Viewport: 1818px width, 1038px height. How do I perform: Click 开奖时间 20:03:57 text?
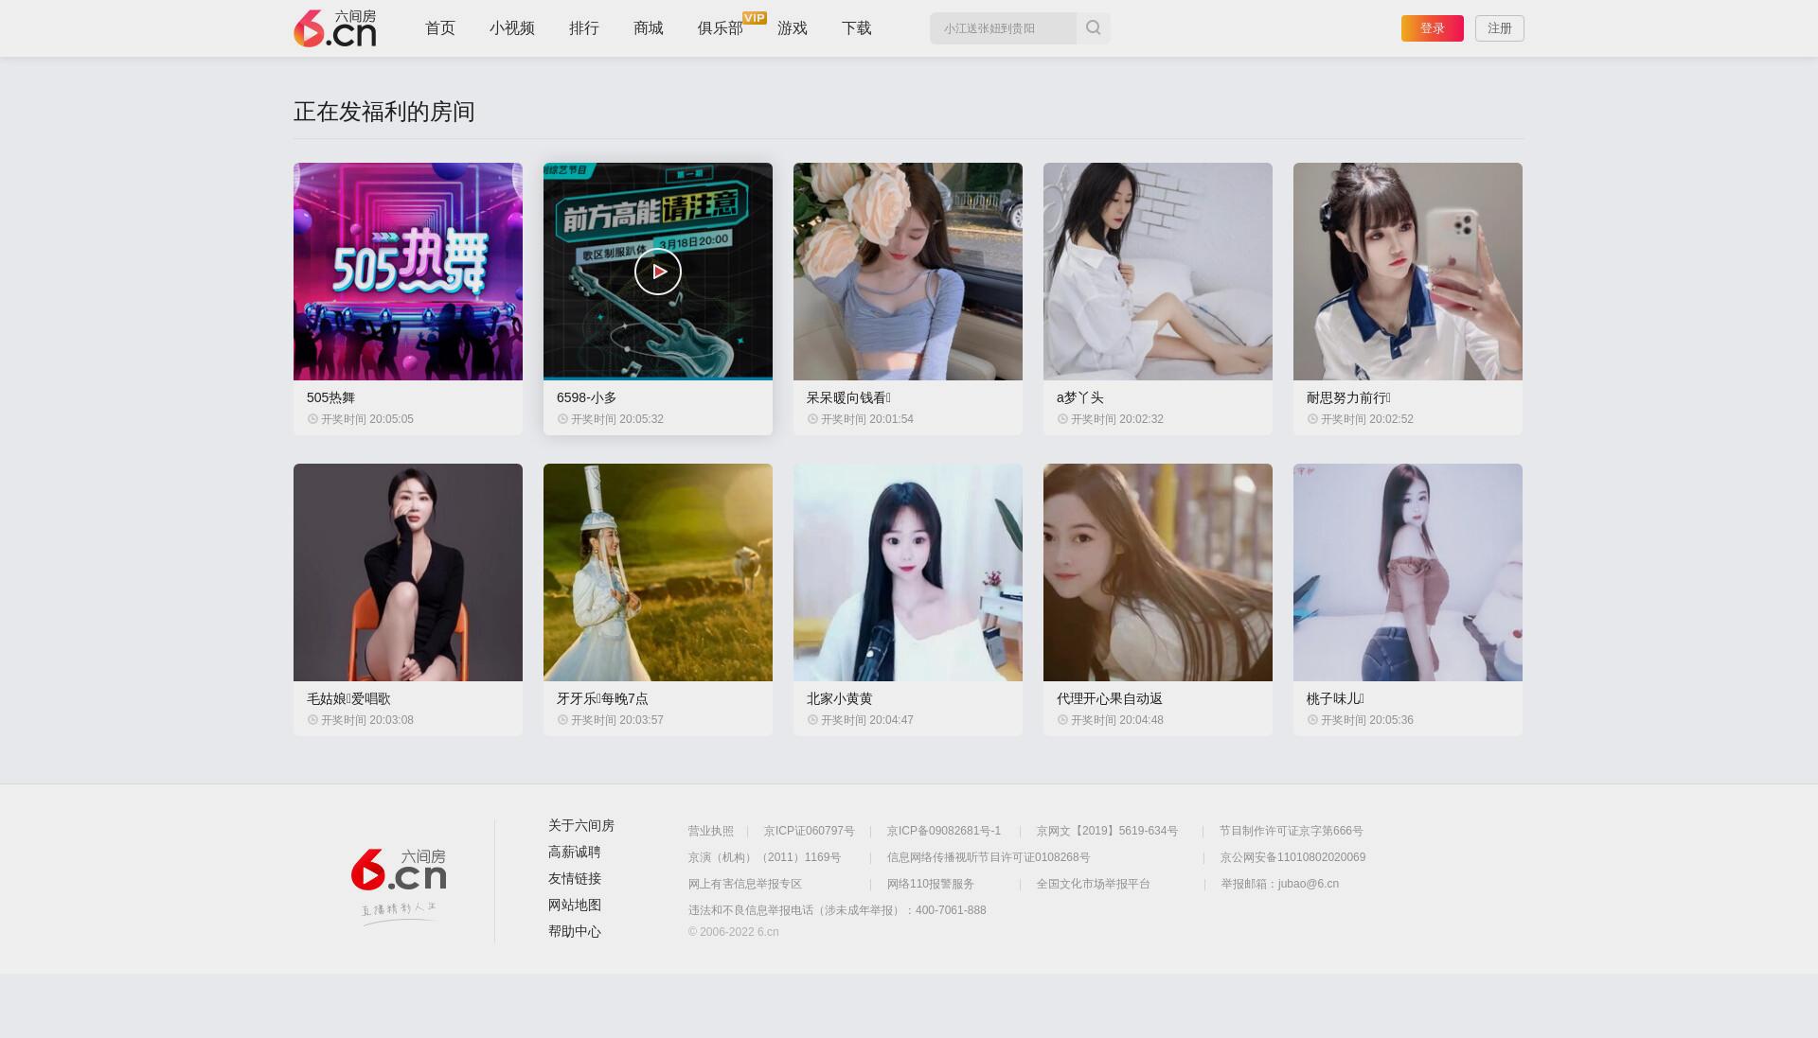[x=617, y=720]
